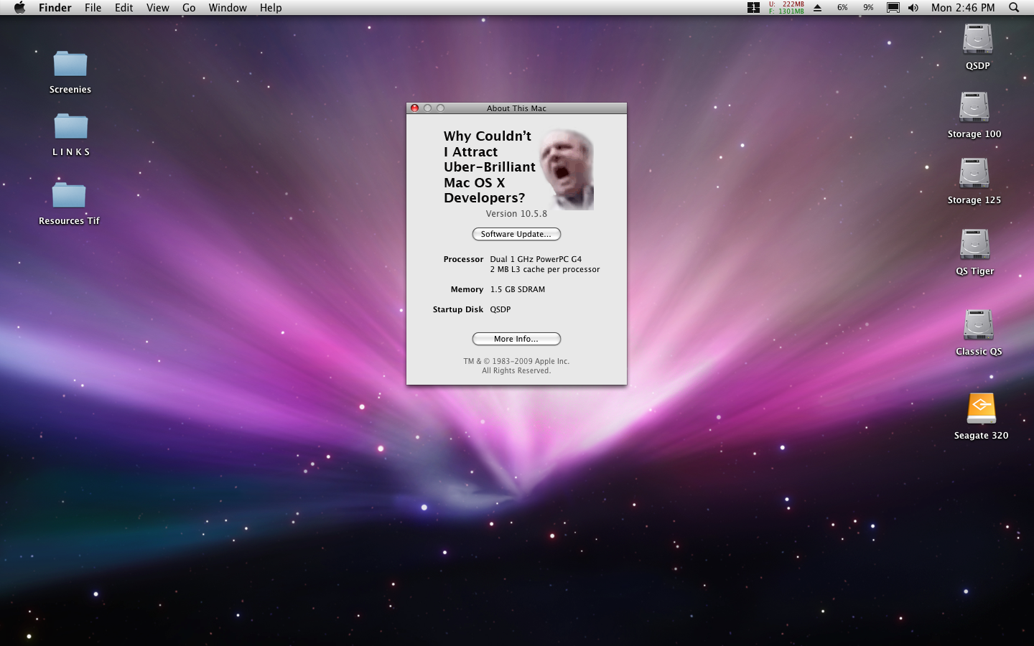This screenshot has width=1034, height=646.
Task: Open the File menu
Action: 93,8
